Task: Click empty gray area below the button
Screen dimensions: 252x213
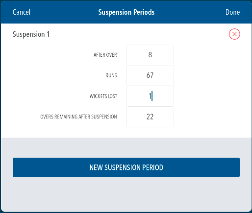Action: pos(126,194)
